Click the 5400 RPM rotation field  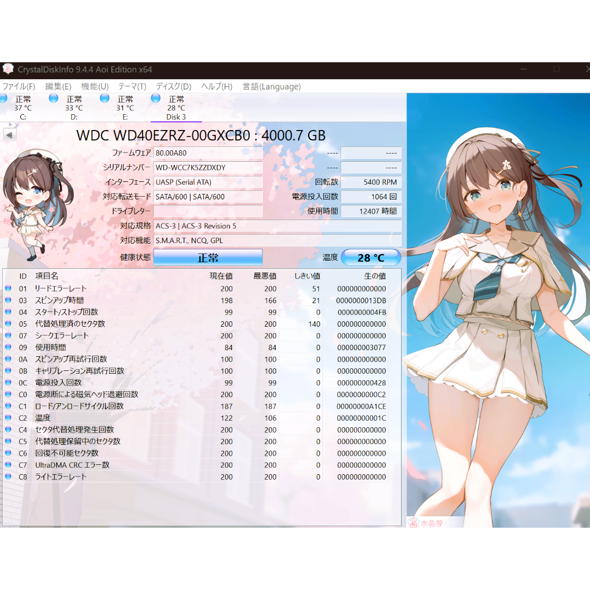[x=371, y=182]
